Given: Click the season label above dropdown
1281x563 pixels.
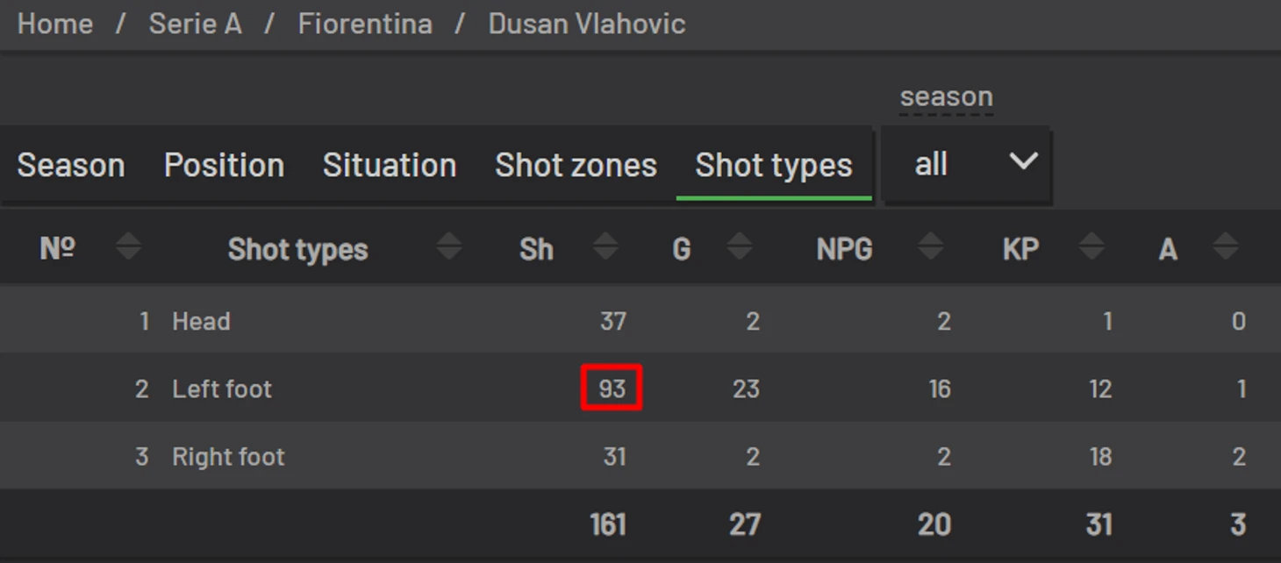Looking at the screenshot, I should tap(947, 96).
